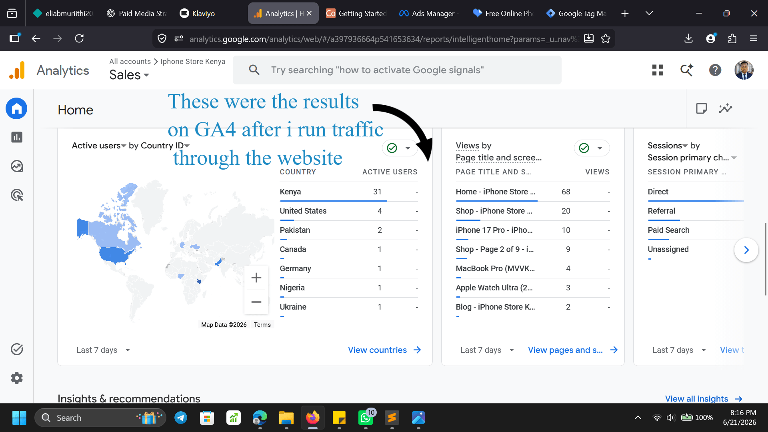The height and width of the screenshot is (432, 768).
Task: Zoom in on the world map
Action: point(256,278)
